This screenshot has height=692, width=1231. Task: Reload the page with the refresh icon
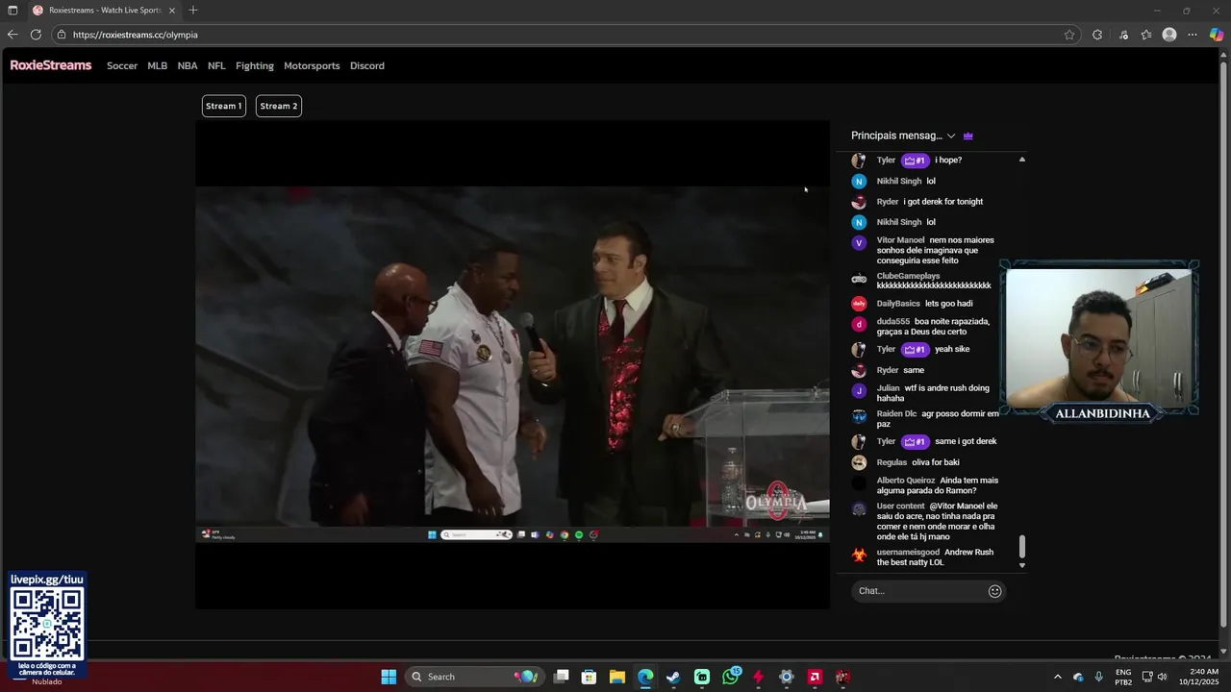[x=36, y=35]
